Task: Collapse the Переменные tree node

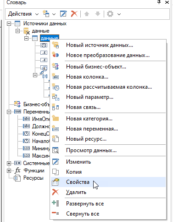Action: click(9, 112)
